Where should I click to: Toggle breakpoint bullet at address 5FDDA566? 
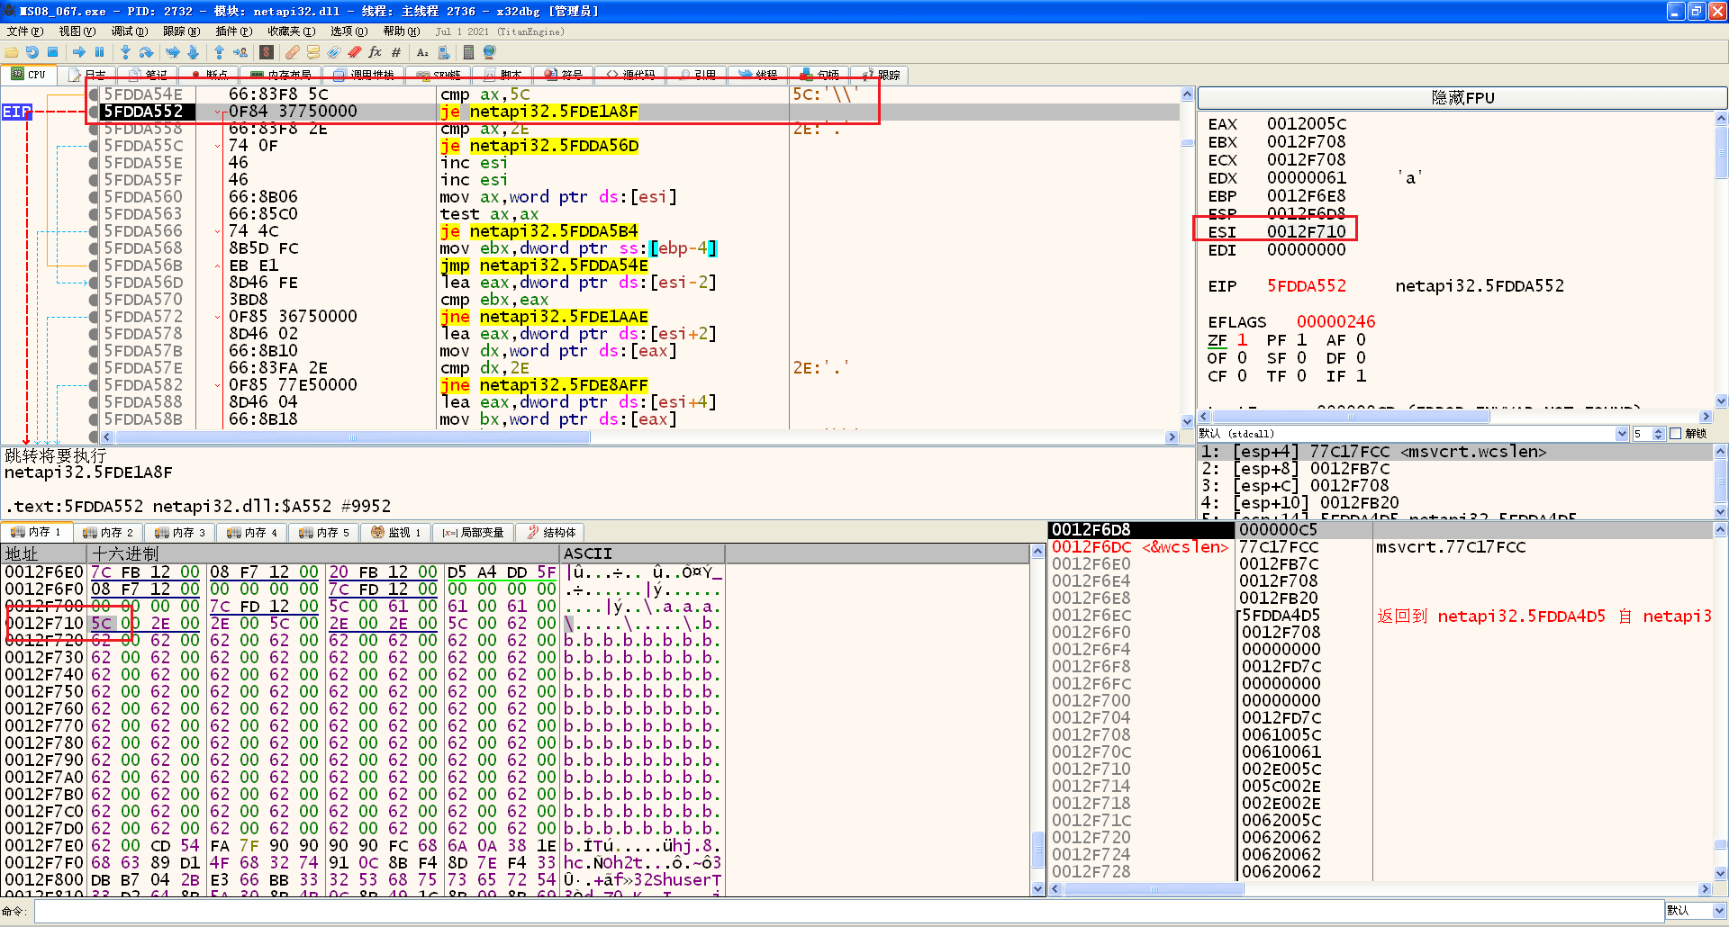point(94,231)
